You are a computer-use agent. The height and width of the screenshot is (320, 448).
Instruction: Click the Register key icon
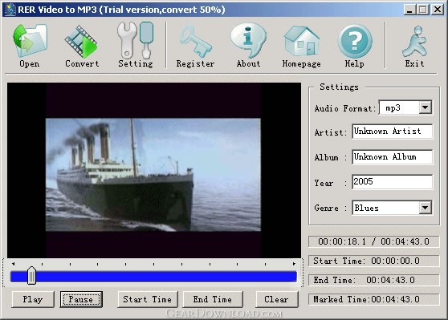196,42
